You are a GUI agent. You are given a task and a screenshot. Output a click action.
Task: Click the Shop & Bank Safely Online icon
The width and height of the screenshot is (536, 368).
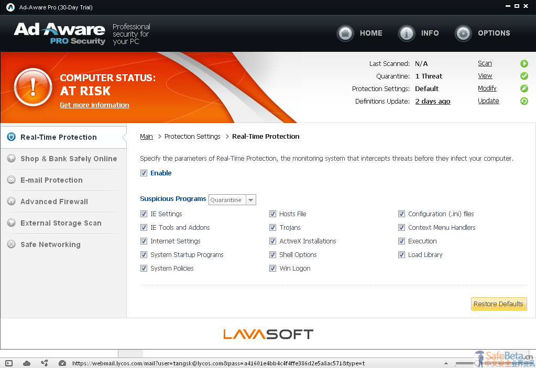(x=12, y=159)
